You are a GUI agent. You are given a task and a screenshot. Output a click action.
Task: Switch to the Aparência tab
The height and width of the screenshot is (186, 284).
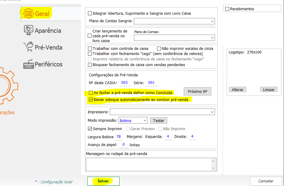(48, 31)
